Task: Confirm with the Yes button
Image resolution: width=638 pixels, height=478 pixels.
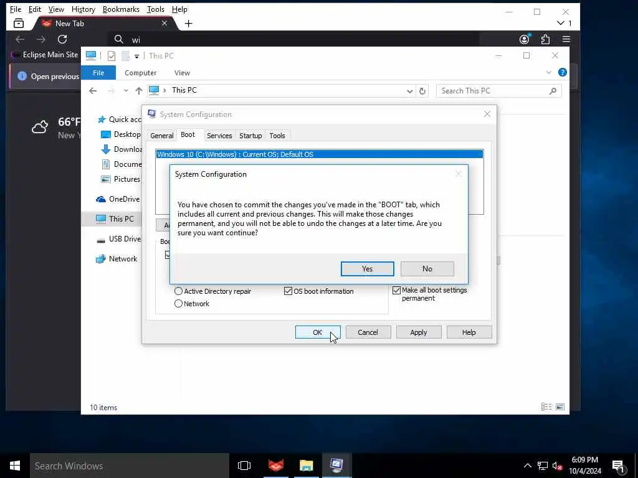Action: [367, 269]
